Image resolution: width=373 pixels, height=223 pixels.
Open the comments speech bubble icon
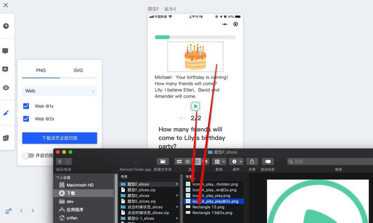point(5,51)
